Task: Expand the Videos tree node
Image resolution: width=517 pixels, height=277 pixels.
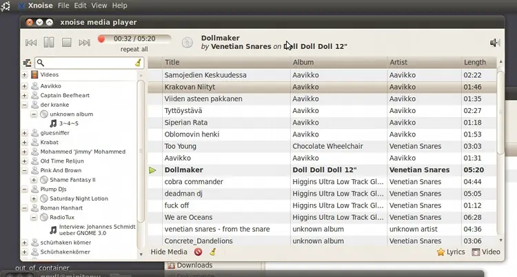Action: (x=24, y=75)
